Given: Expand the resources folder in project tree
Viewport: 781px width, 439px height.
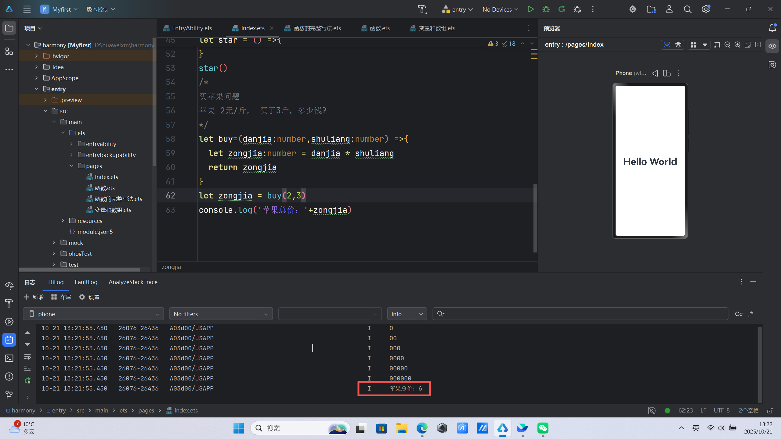Looking at the screenshot, I should tap(63, 220).
